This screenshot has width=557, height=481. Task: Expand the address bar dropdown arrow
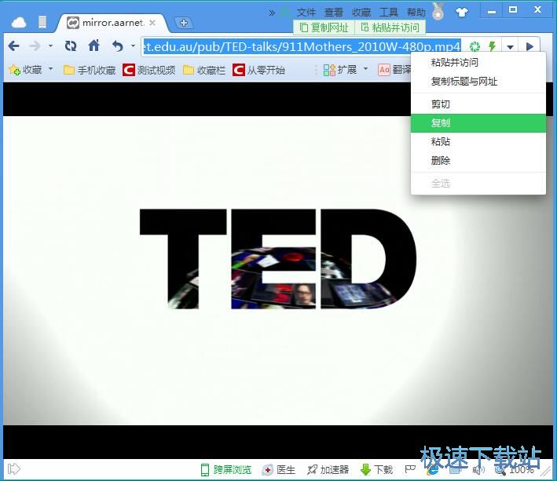click(511, 46)
